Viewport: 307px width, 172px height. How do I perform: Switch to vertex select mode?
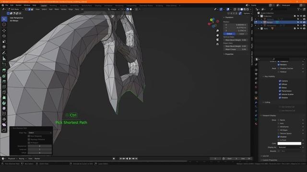click(x=26, y=9)
